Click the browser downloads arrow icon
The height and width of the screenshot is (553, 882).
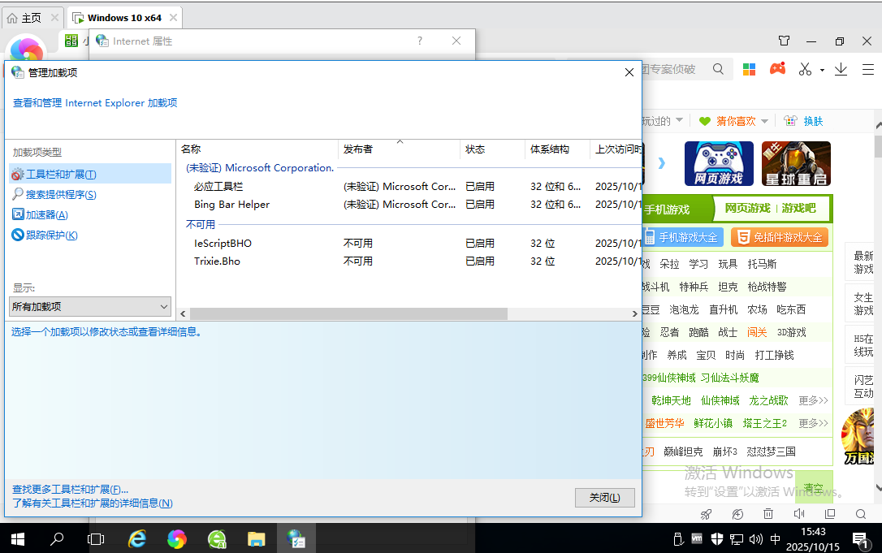click(x=841, y=69)
